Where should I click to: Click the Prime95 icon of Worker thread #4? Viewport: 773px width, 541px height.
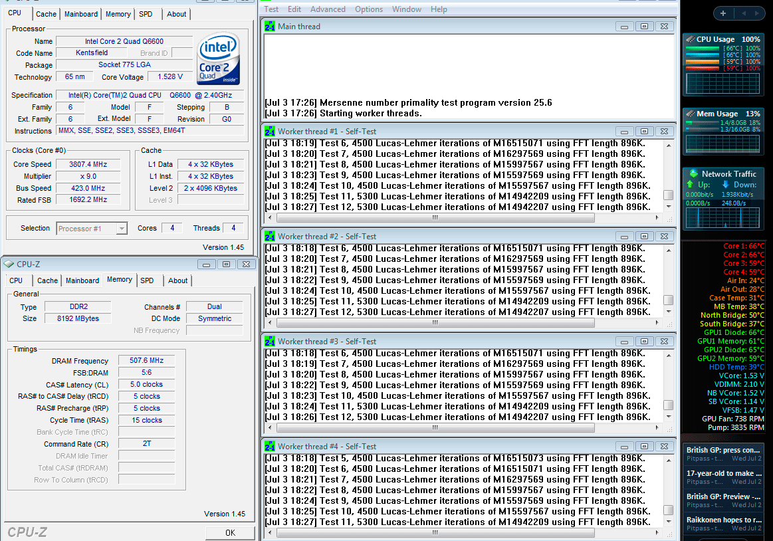[270, 447]
